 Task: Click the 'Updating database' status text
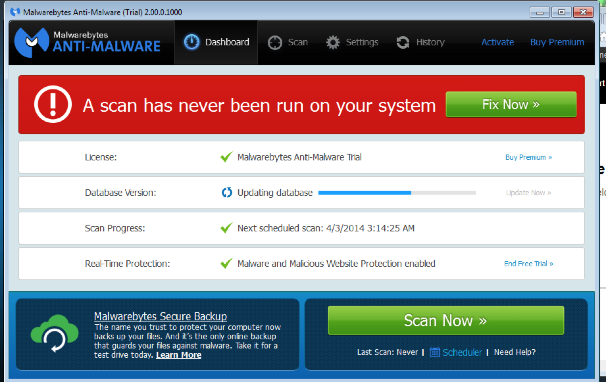coord(275,193)
